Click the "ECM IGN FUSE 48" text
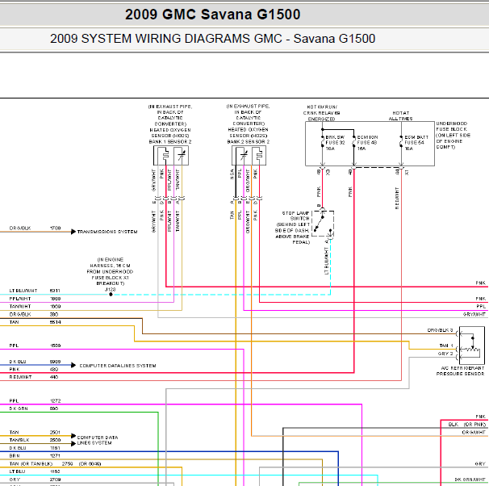The height and width of the screenshot is (486, 489). coord(367,140)
